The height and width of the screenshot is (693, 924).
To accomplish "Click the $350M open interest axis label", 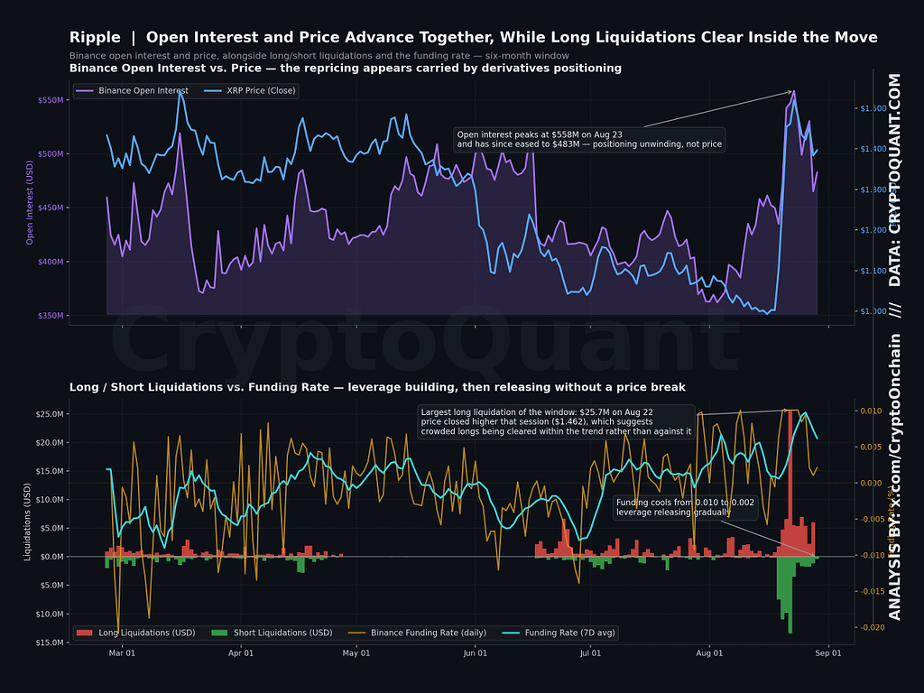I will (x=51, y=315).
